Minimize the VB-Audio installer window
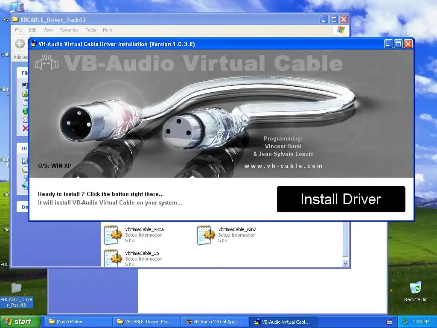 tap(388, 44)
